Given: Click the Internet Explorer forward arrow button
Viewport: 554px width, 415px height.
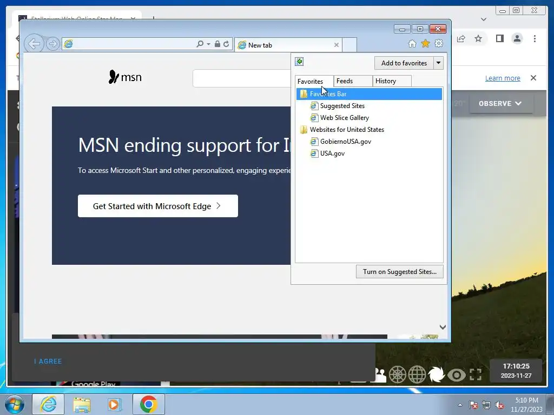Looking at the screenshot, I should click(x=52, y=44).
